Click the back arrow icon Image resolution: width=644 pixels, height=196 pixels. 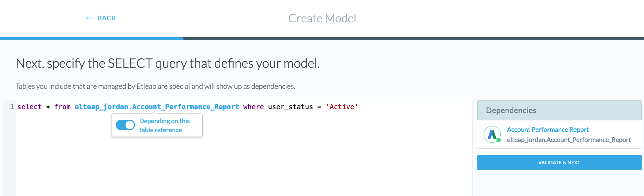(x=89, y=18)
